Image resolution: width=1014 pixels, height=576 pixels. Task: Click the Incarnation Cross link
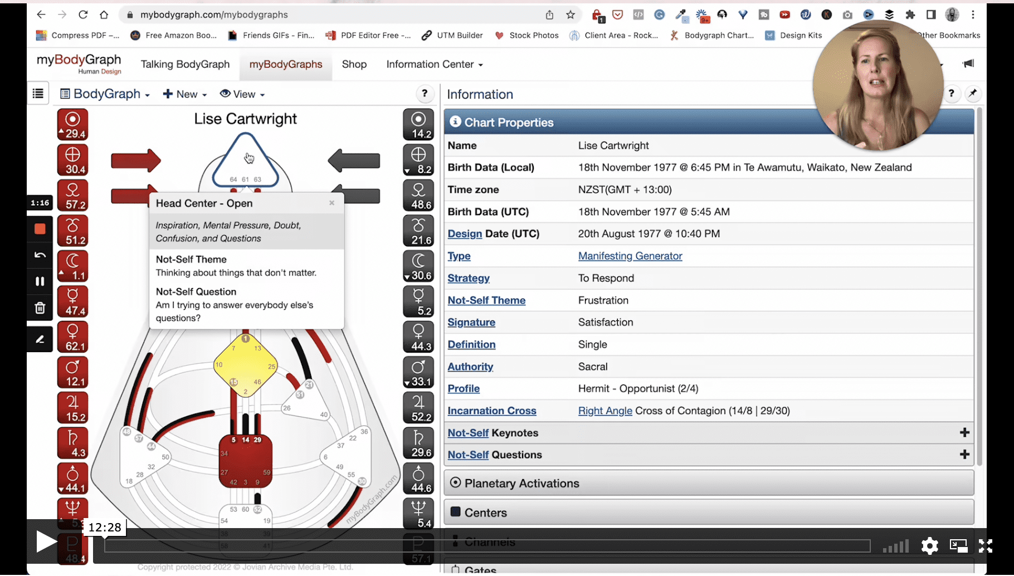pos(491,411)
